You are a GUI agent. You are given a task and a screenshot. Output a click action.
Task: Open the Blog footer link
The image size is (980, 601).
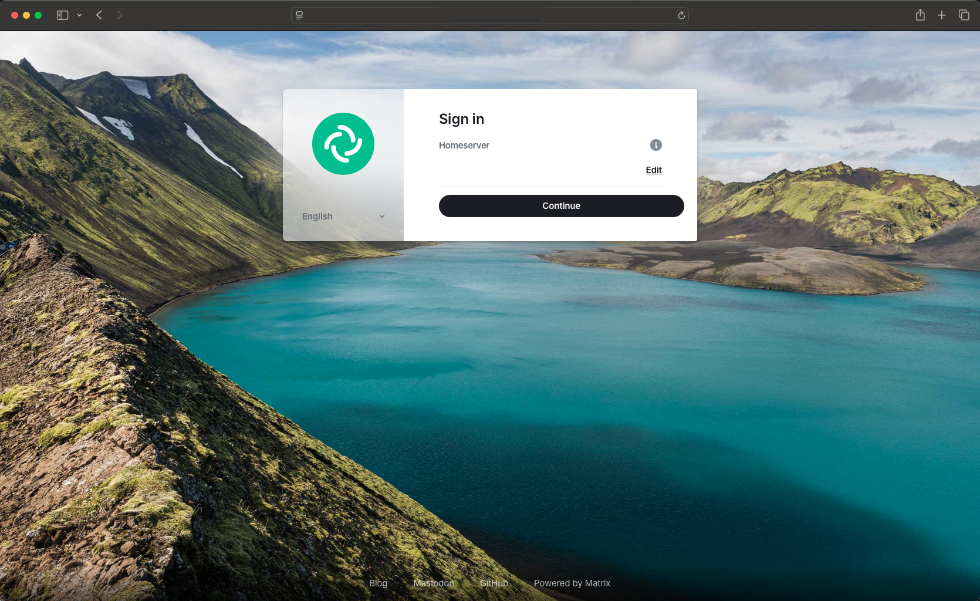[x=379, y=583]
